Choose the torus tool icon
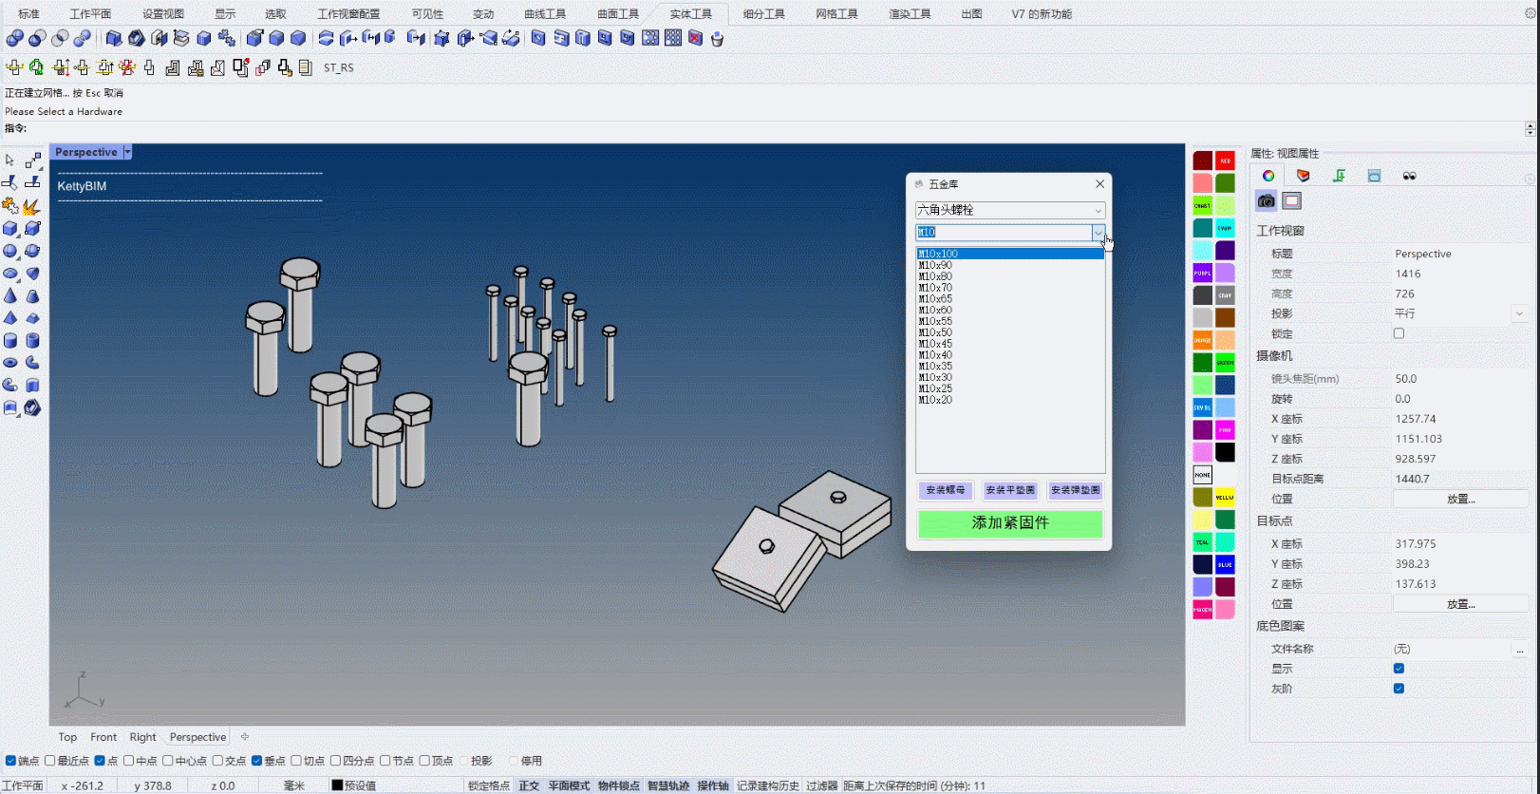1540x794 pixels. coord(10,363)
